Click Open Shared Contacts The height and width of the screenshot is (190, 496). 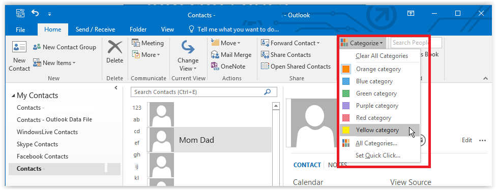[296, 67]
